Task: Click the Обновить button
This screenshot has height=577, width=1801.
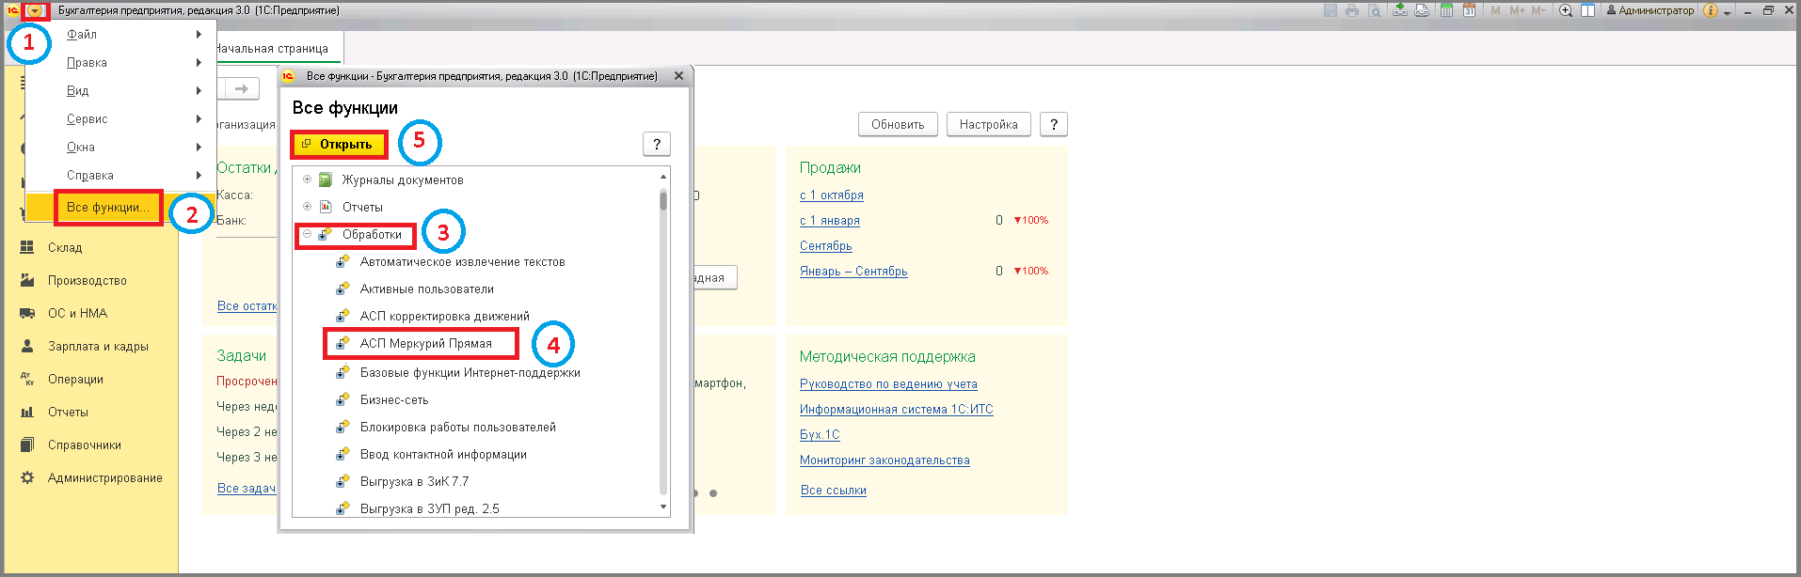Action: (x=898, y=124)
